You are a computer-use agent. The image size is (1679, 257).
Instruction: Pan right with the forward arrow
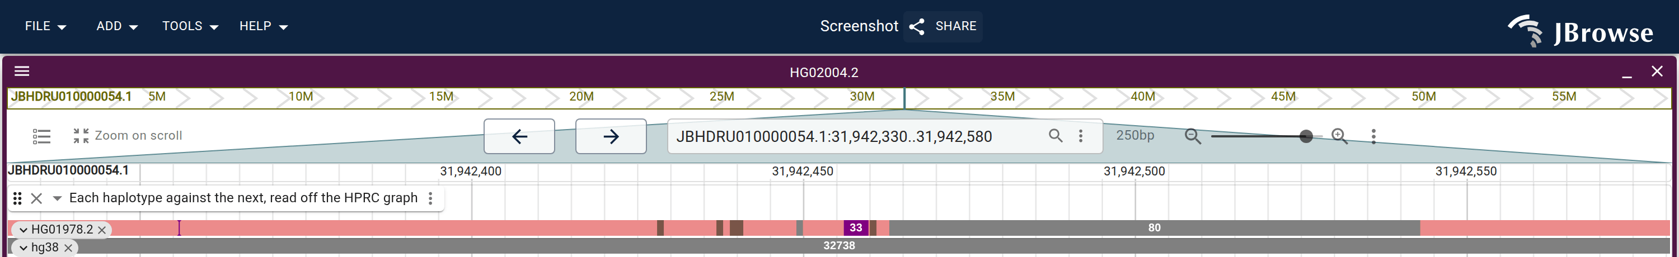tap(611, 136)
